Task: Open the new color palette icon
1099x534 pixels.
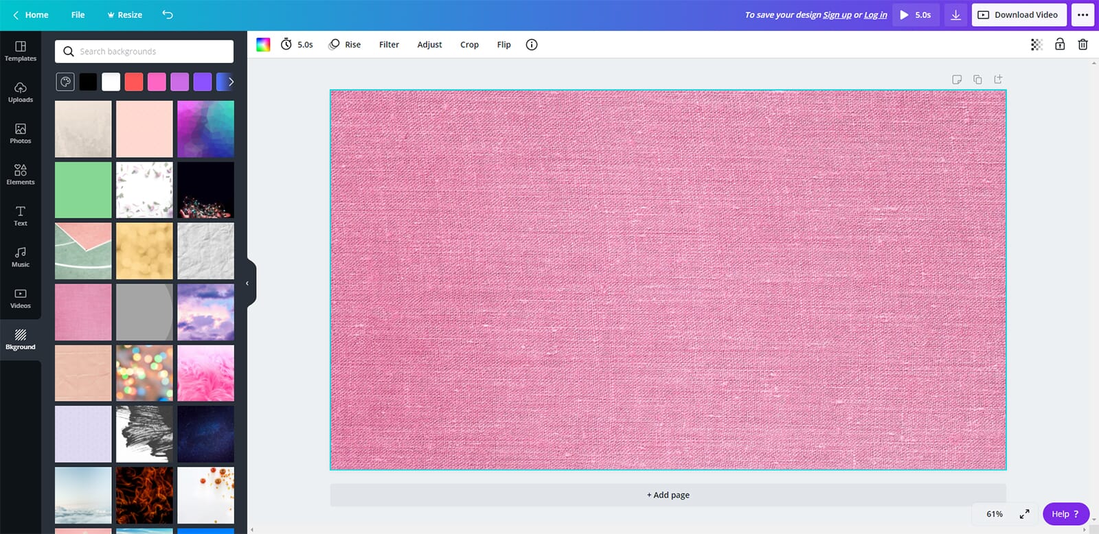Action: [65, 82]
